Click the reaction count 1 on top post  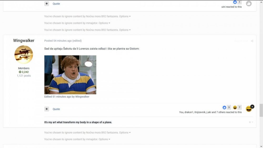(239, 2)
